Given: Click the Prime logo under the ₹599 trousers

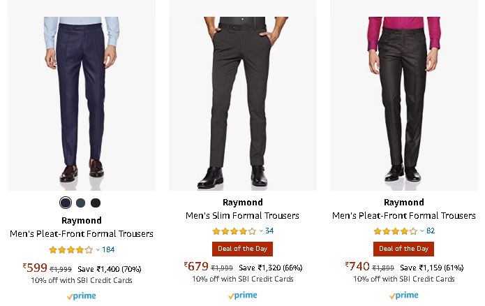Looking at the screenshot, I should pos(82,296).
